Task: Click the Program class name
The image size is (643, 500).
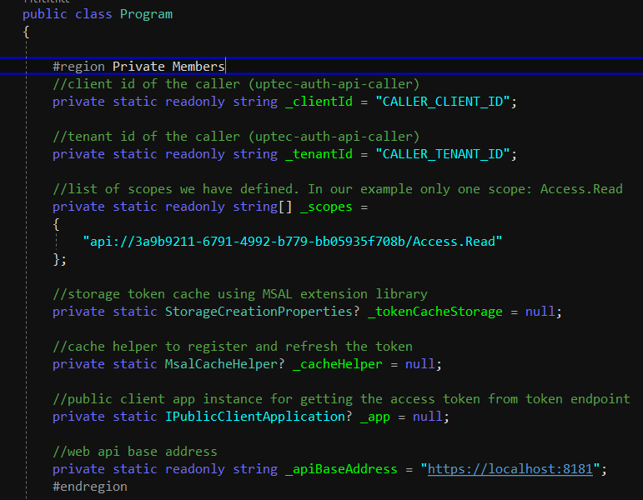Action: pyautogui.click(x=147, y=14)
